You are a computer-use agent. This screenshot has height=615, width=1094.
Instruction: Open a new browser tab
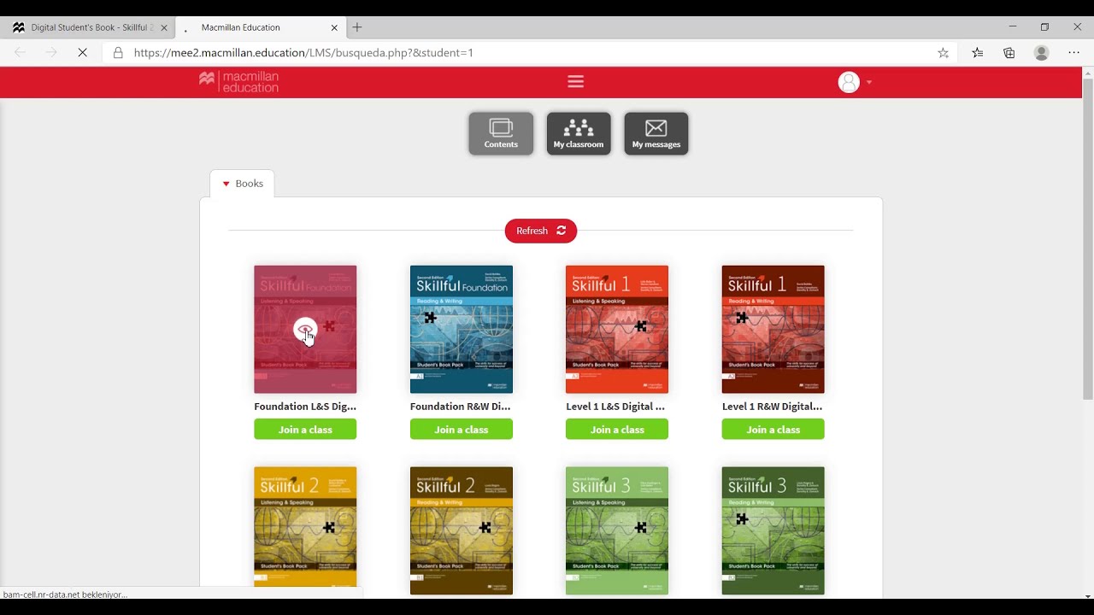[x=357, y=27]
